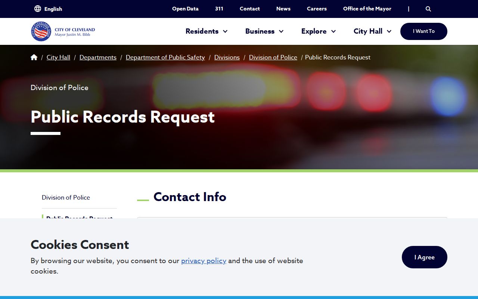The image size is (478, 299).
Task: Click the City of Cleveland logo
Action: (x=63, y=31)
